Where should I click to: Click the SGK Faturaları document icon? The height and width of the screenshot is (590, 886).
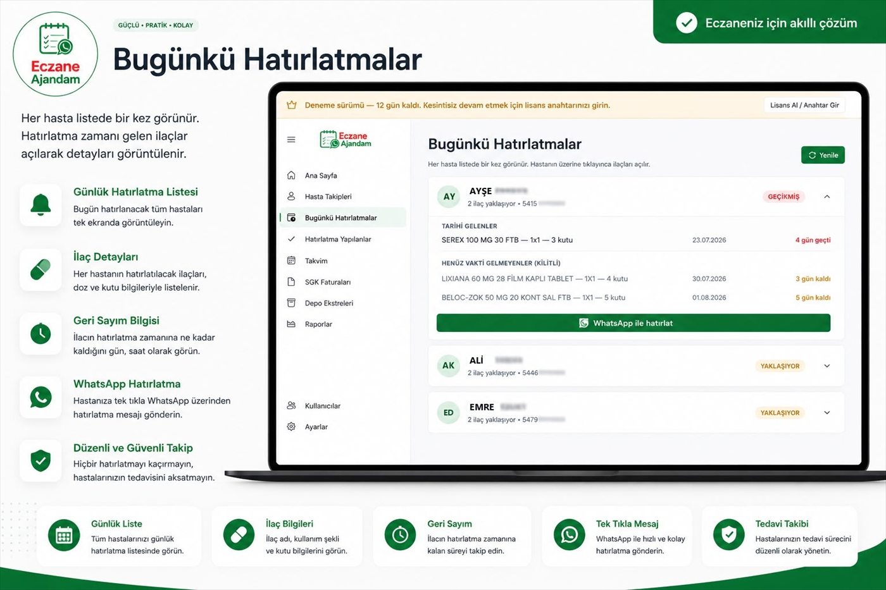click(291, 282)
